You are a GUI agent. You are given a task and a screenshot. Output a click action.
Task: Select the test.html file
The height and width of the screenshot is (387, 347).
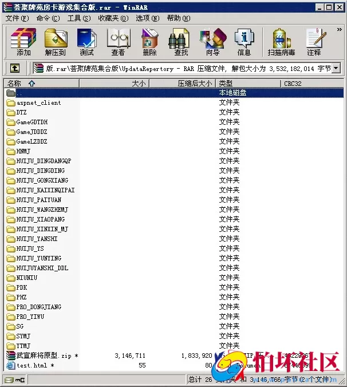click(x=30, y=365)
